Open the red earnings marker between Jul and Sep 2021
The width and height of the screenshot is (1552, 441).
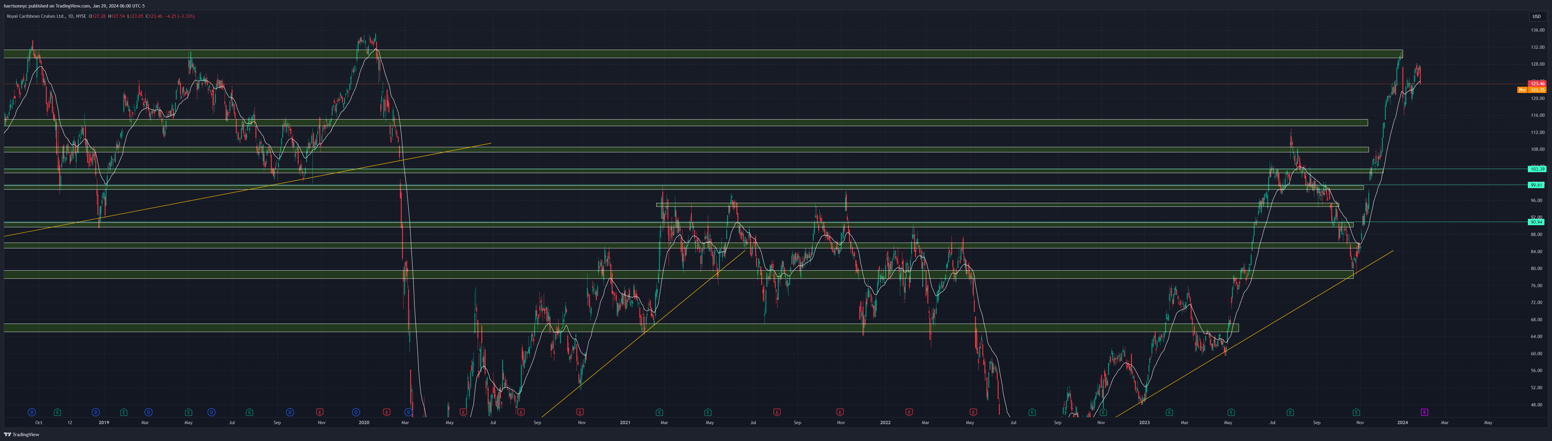click(x=777, y=412)
